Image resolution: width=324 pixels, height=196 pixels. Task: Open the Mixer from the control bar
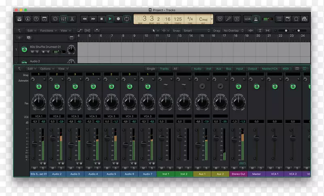click(64, 19)
